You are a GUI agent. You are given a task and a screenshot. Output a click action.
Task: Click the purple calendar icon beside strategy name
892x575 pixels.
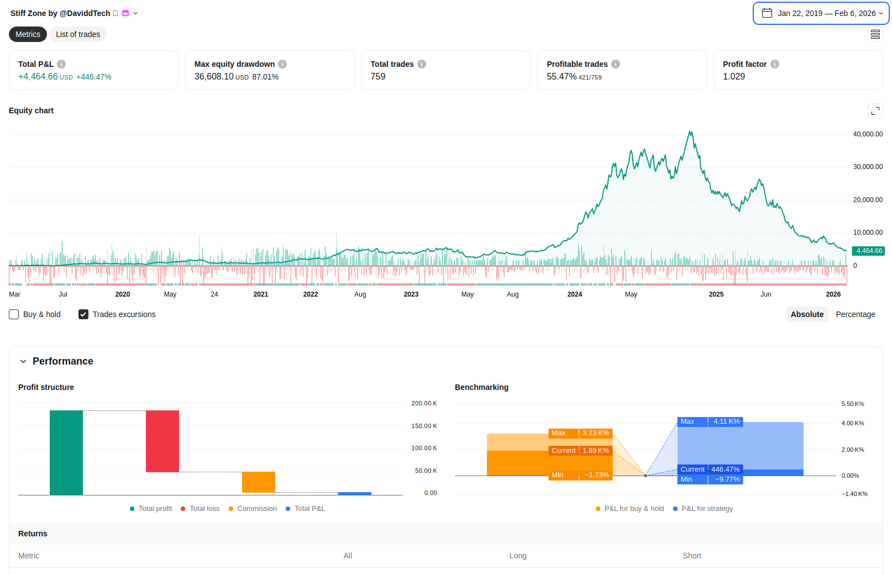click(125, 13)
